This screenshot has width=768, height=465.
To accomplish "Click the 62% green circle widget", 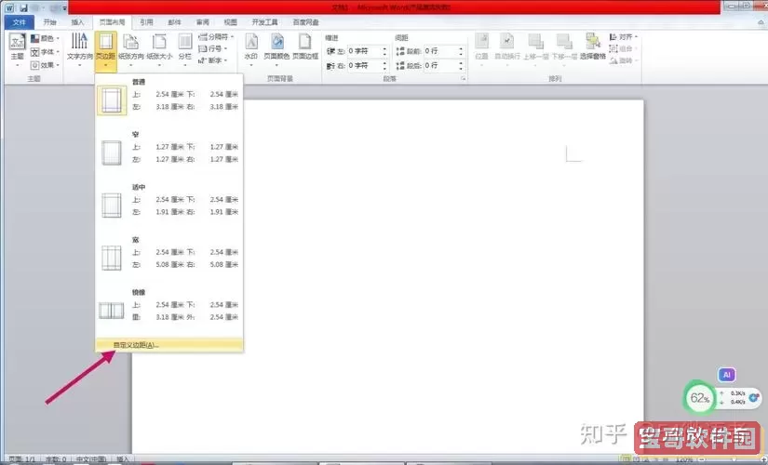I will click(x=699, y=398).
